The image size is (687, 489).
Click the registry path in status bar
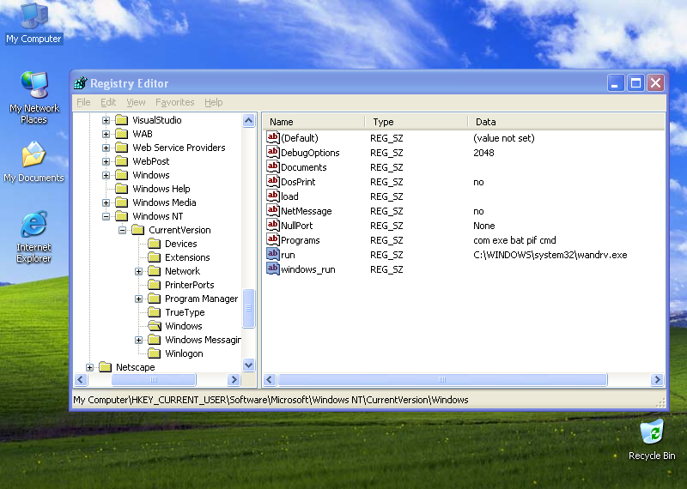271,400
